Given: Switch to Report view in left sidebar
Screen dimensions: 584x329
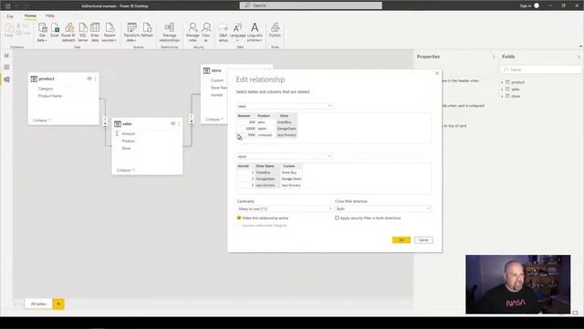Looking at the screenshot, I should tap(6, 56).
